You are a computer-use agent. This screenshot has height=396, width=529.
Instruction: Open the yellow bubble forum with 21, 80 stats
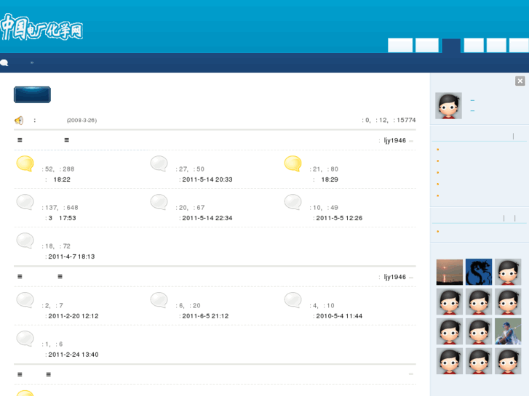coord(293,163)
